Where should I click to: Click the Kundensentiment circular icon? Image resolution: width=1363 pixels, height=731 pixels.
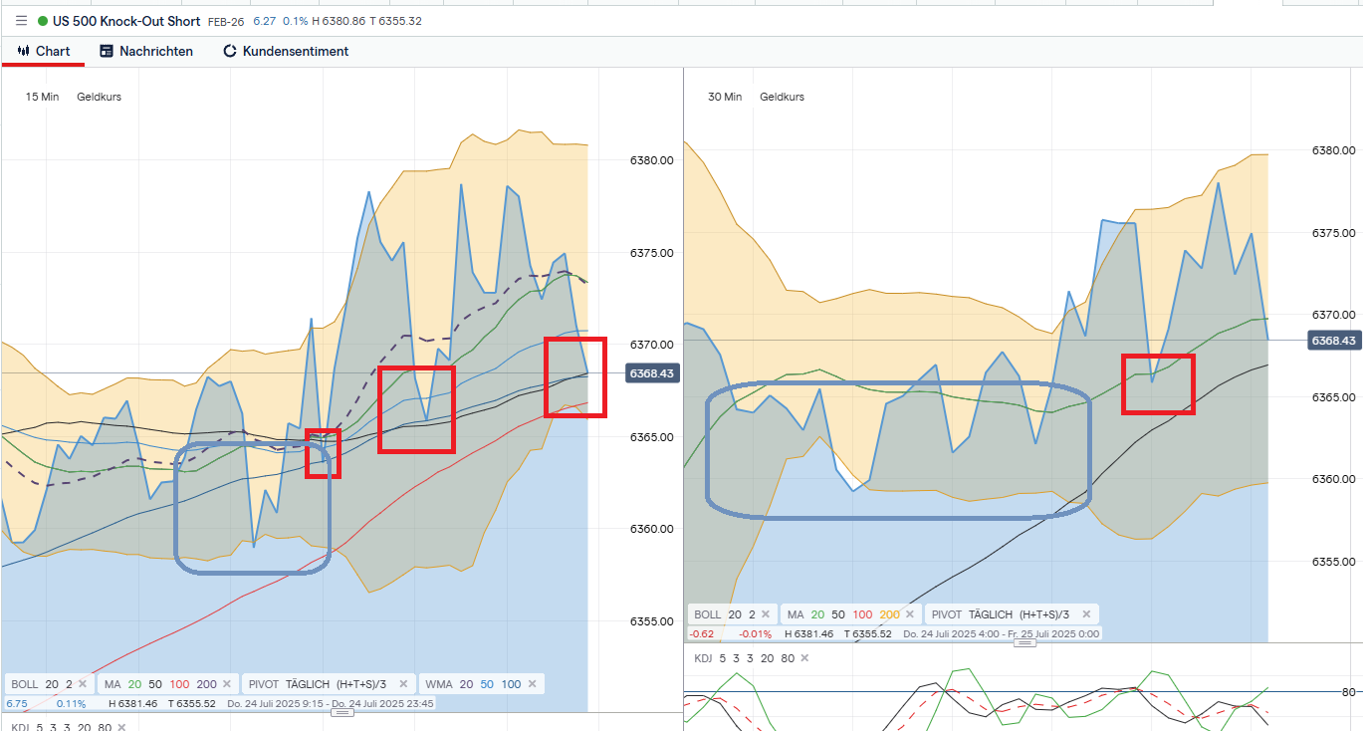[230, 51]
